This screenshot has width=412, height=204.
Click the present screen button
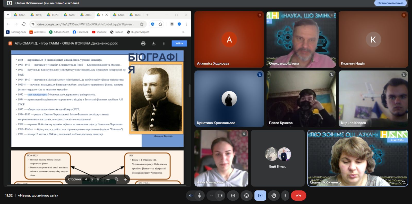coord(260,196)
